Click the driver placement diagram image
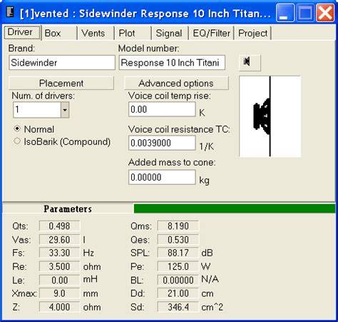Screen dimensions: 338x322 coord(270,116)
